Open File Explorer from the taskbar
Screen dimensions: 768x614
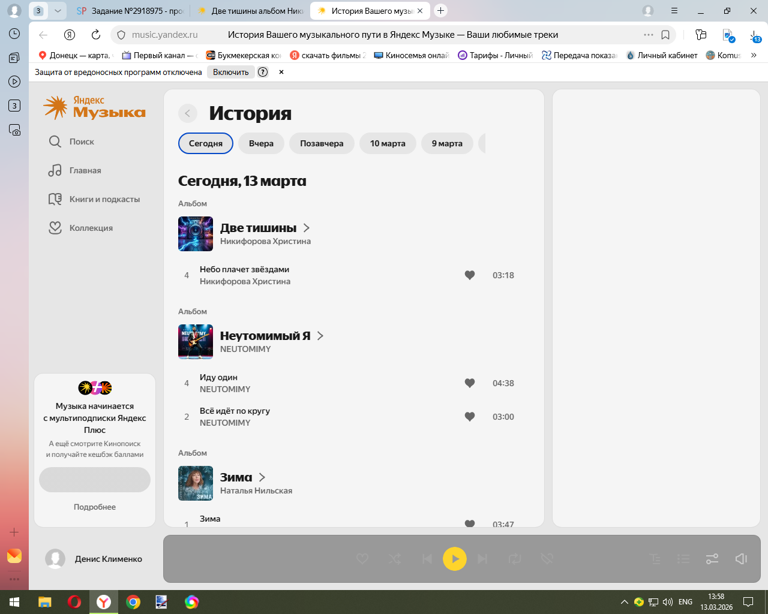pyautogui.click(x=45, y=602)
